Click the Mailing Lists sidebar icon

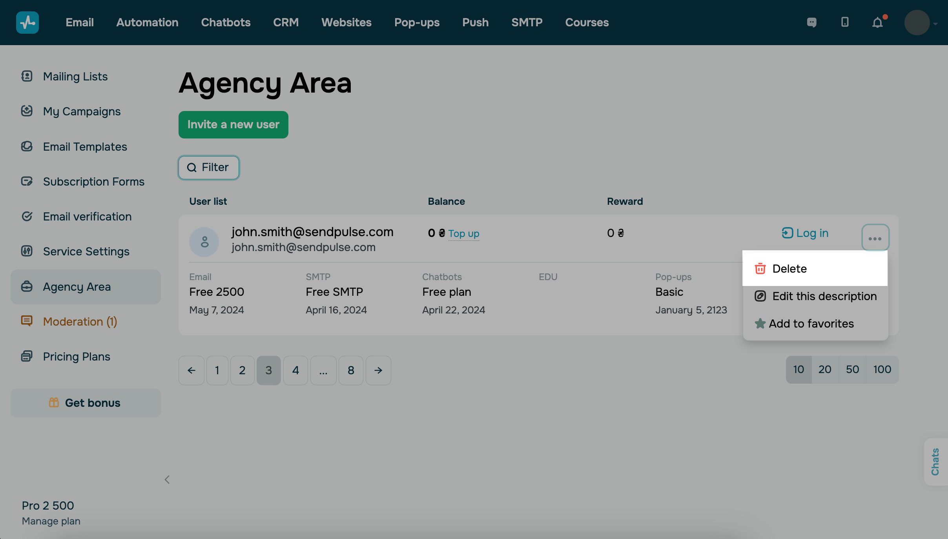[x=27, y=76]
